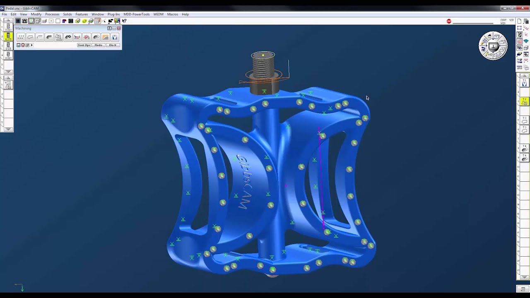Click the down arrow of the operations list
This screenshot has height=298, width=530.
pyautogui.click(x=524, y=277)
